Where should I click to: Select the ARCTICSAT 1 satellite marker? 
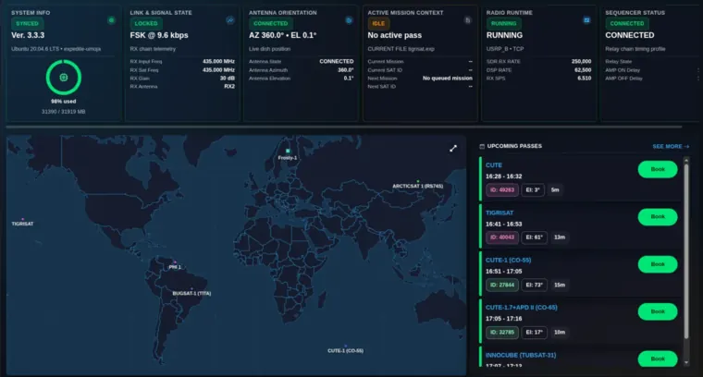[x=417, y=181]
